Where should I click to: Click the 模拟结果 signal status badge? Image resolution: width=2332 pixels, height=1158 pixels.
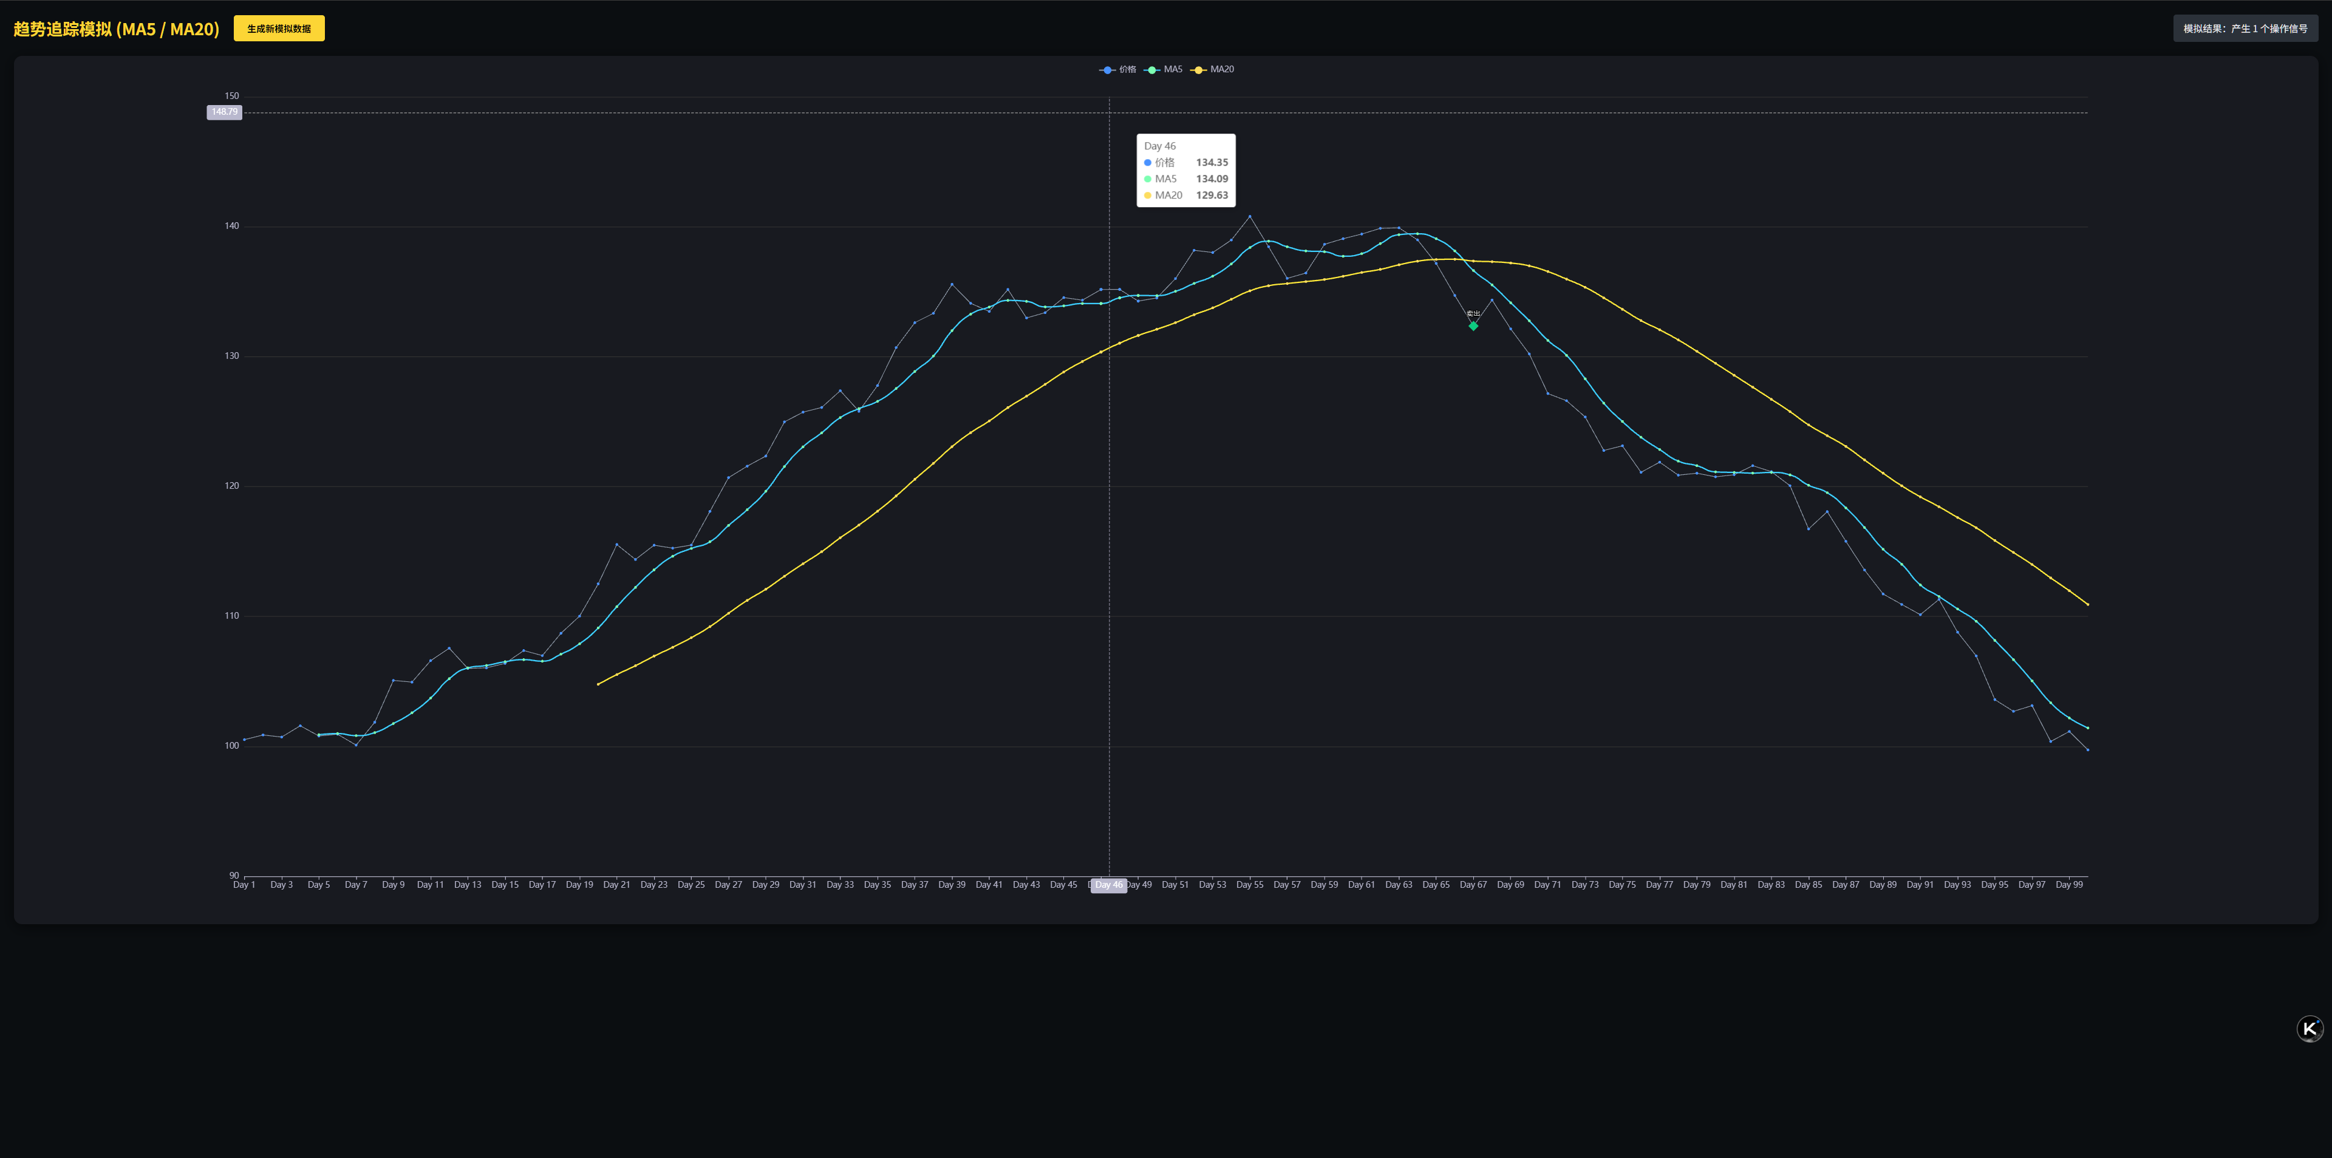[2245, 29]
